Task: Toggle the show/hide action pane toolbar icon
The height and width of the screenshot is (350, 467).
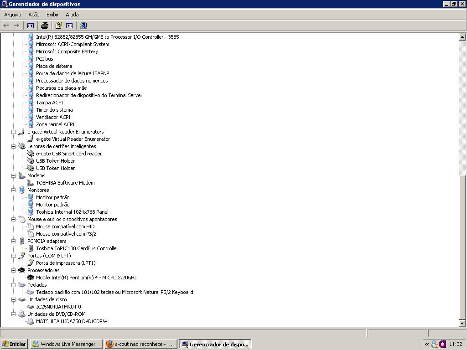Action: (x=69, y=26)
